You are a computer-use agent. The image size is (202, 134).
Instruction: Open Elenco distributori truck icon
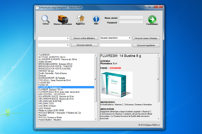tap(63, 19)
